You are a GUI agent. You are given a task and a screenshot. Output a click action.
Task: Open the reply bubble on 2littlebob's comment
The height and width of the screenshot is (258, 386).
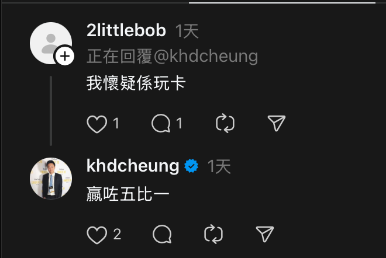point(161,123)
